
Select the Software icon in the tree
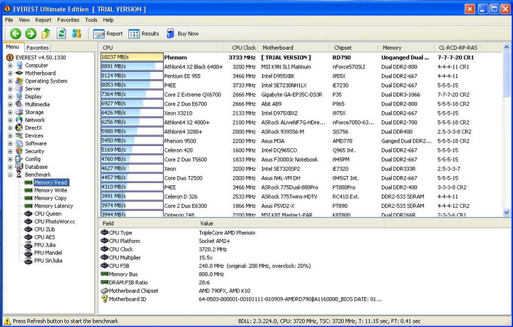tap(19, 143)
